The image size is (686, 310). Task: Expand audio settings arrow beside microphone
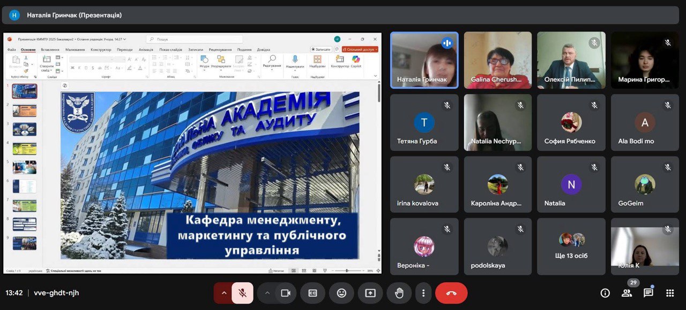click(x=223, y=293)
